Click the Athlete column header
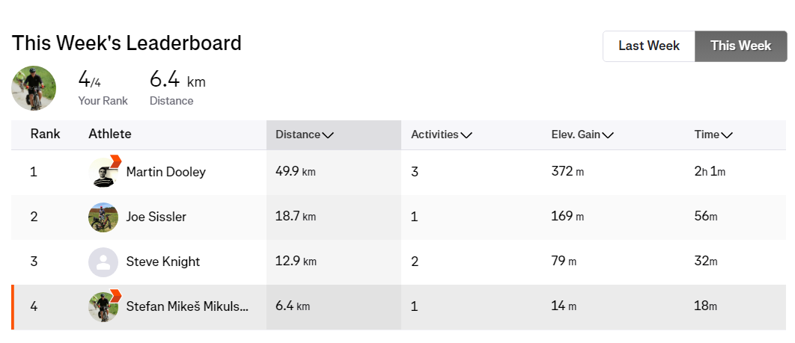This screenshot has width=795, height=343. (x=109, y=135)
